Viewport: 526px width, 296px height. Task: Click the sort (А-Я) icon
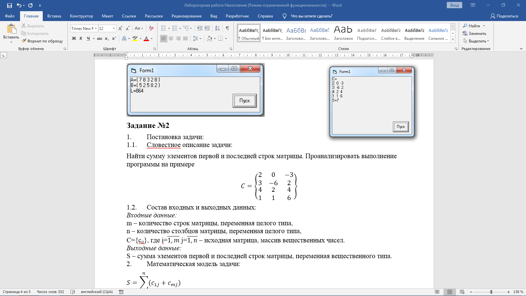click(217, 28)
